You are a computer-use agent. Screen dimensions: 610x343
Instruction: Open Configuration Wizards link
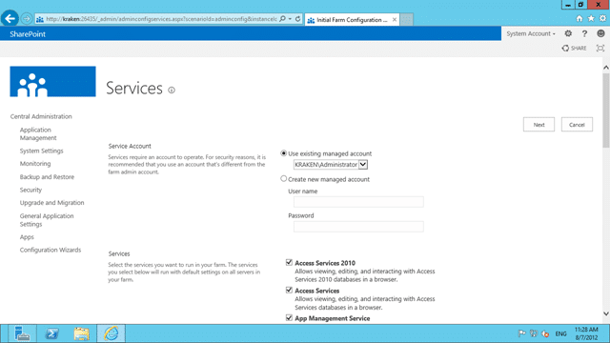pyautogui.click(x=51, y=250)
